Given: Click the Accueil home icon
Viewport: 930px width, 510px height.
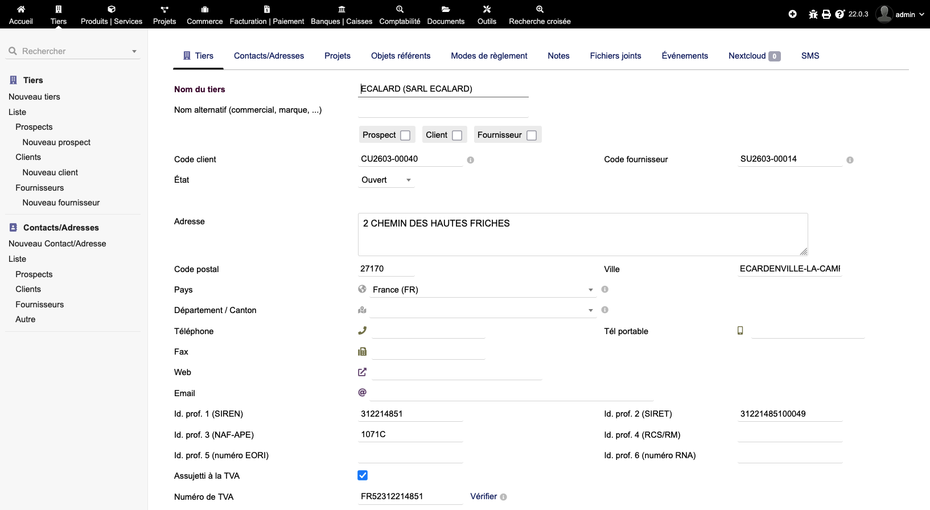Looking at the screenshot, I should [x=21, y=9].
